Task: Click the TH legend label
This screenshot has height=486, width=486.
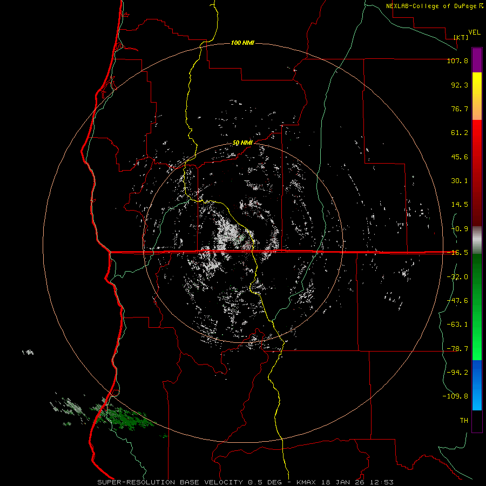Action: click(x=464, y=421)
